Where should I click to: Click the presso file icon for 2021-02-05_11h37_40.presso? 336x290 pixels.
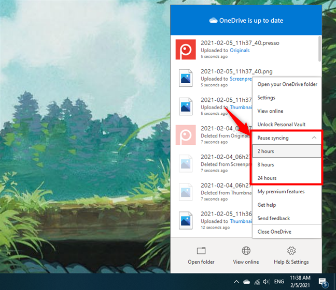tap(186, 49)
